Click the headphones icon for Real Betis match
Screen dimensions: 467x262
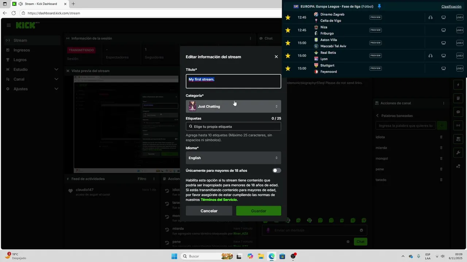pyautogui.click(x=431, y=56)
